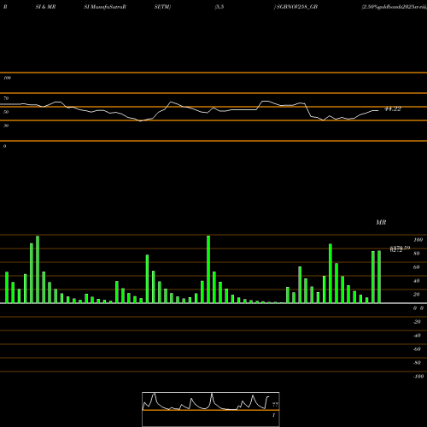Click the 60 label on MR axis

(x=417, y=267)
